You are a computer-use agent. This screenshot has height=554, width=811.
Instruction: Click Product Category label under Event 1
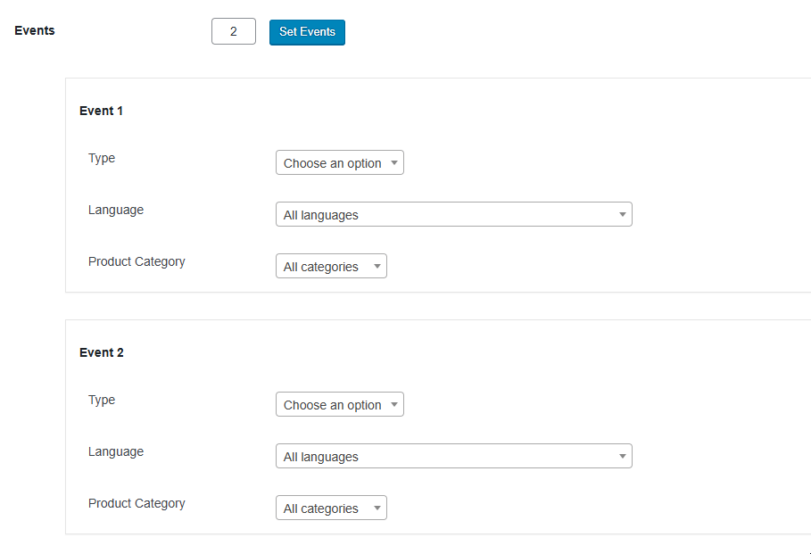[x=137, y=261]
